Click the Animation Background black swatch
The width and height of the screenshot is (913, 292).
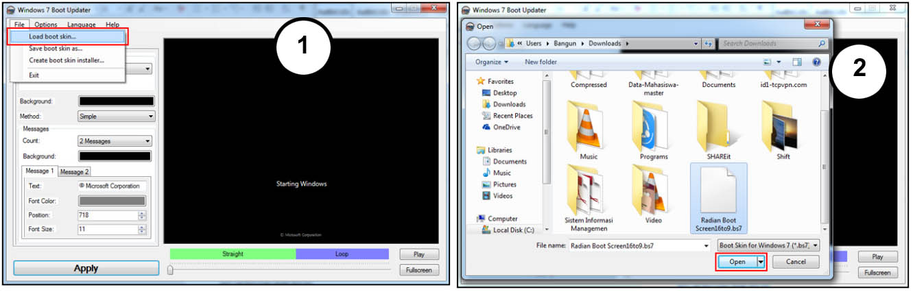click(x=117, y=101)
